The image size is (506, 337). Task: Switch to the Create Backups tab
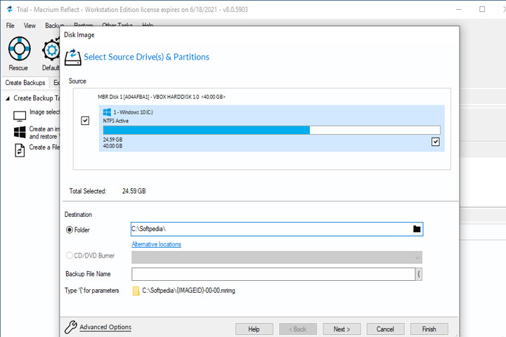(x=25, y=83)
